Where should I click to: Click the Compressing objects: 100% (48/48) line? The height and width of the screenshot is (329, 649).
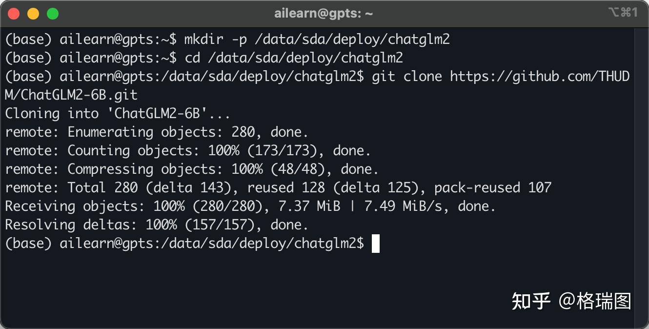click(192, 169)
